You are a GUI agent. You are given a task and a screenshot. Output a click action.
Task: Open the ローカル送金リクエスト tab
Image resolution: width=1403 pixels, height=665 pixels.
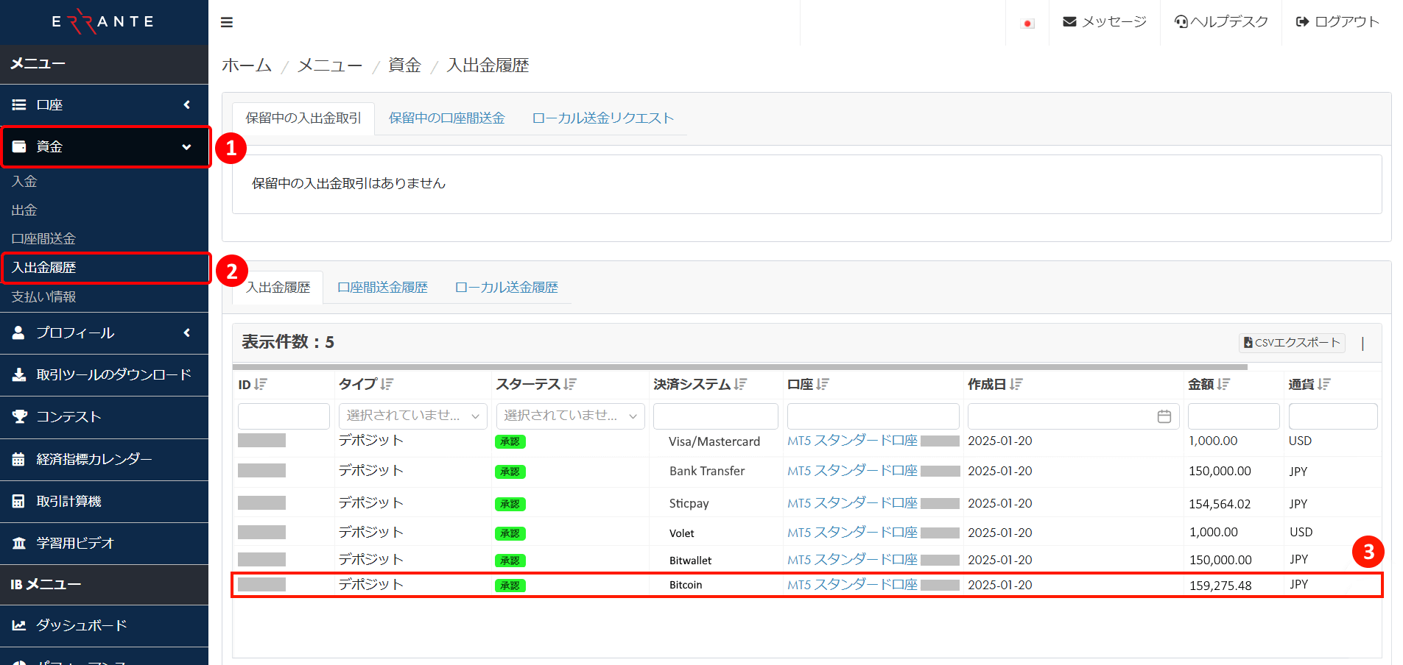click(x=602, y=118)
